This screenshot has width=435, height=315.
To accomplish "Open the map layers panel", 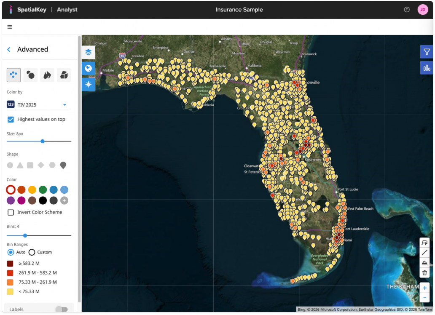I will pyautogui.click(x=88, y=53).
